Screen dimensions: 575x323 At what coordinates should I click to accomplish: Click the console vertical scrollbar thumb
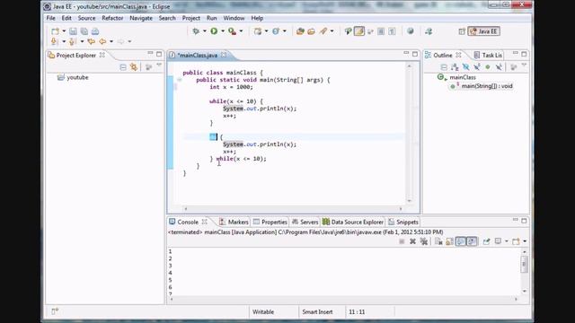click(525, 264)
